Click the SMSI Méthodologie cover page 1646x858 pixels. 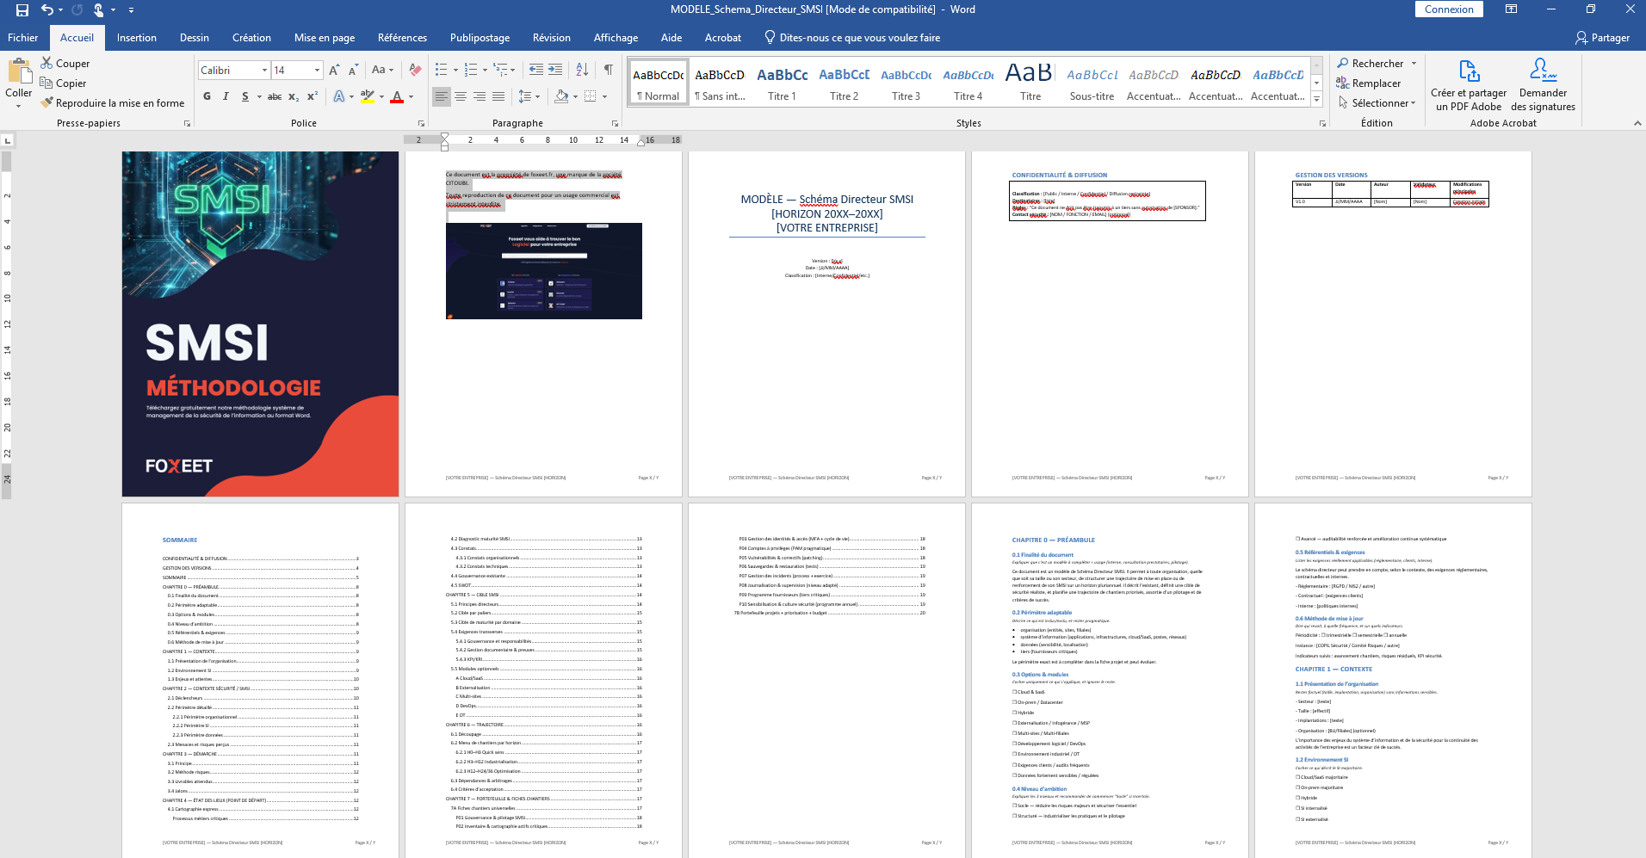click(260, 324)
